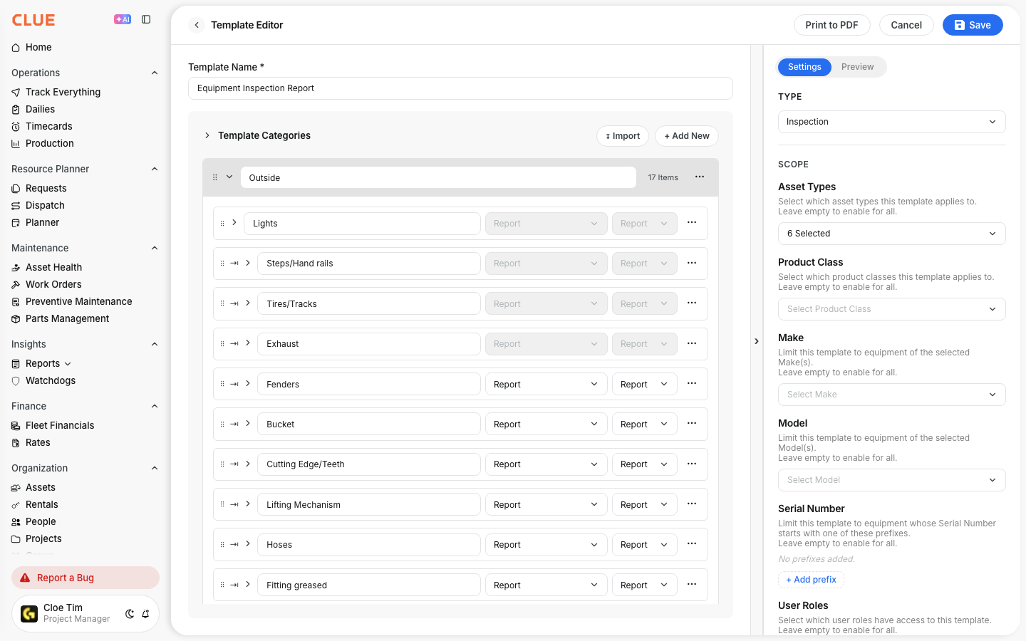Open the three-dot menu for Bucket row
1026x641 pixels.
[692, 423]
